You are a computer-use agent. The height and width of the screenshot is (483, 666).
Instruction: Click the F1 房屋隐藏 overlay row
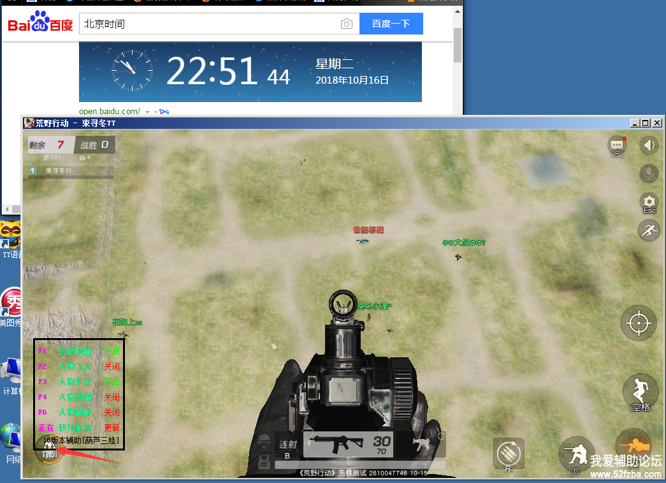click(x=79, y=351)
